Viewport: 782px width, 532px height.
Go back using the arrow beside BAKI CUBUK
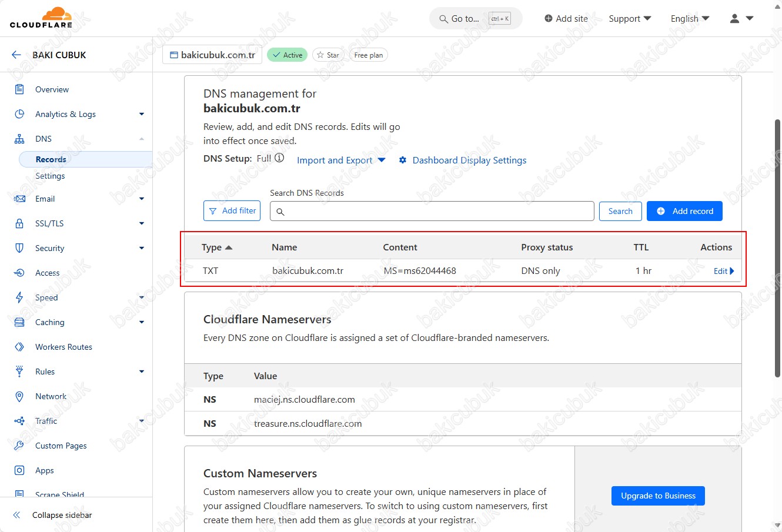(16, 55)
